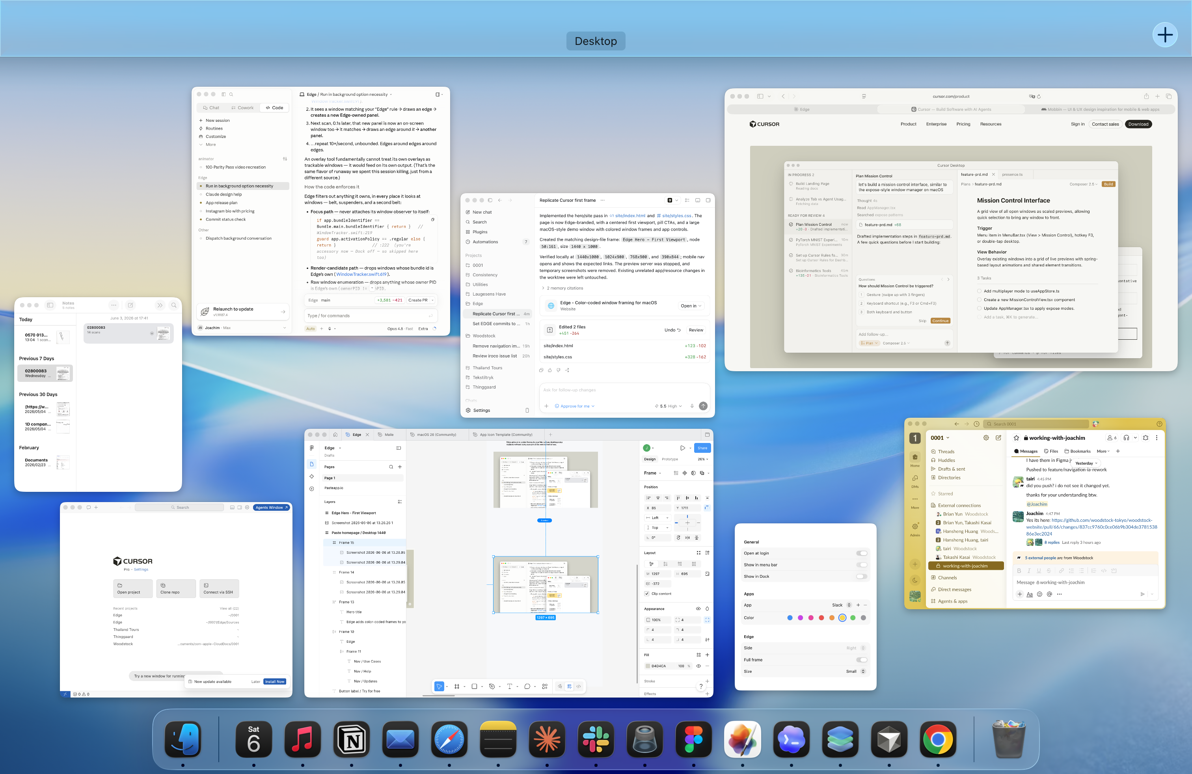Open the Notion app in the Dock

click(352, 739)
